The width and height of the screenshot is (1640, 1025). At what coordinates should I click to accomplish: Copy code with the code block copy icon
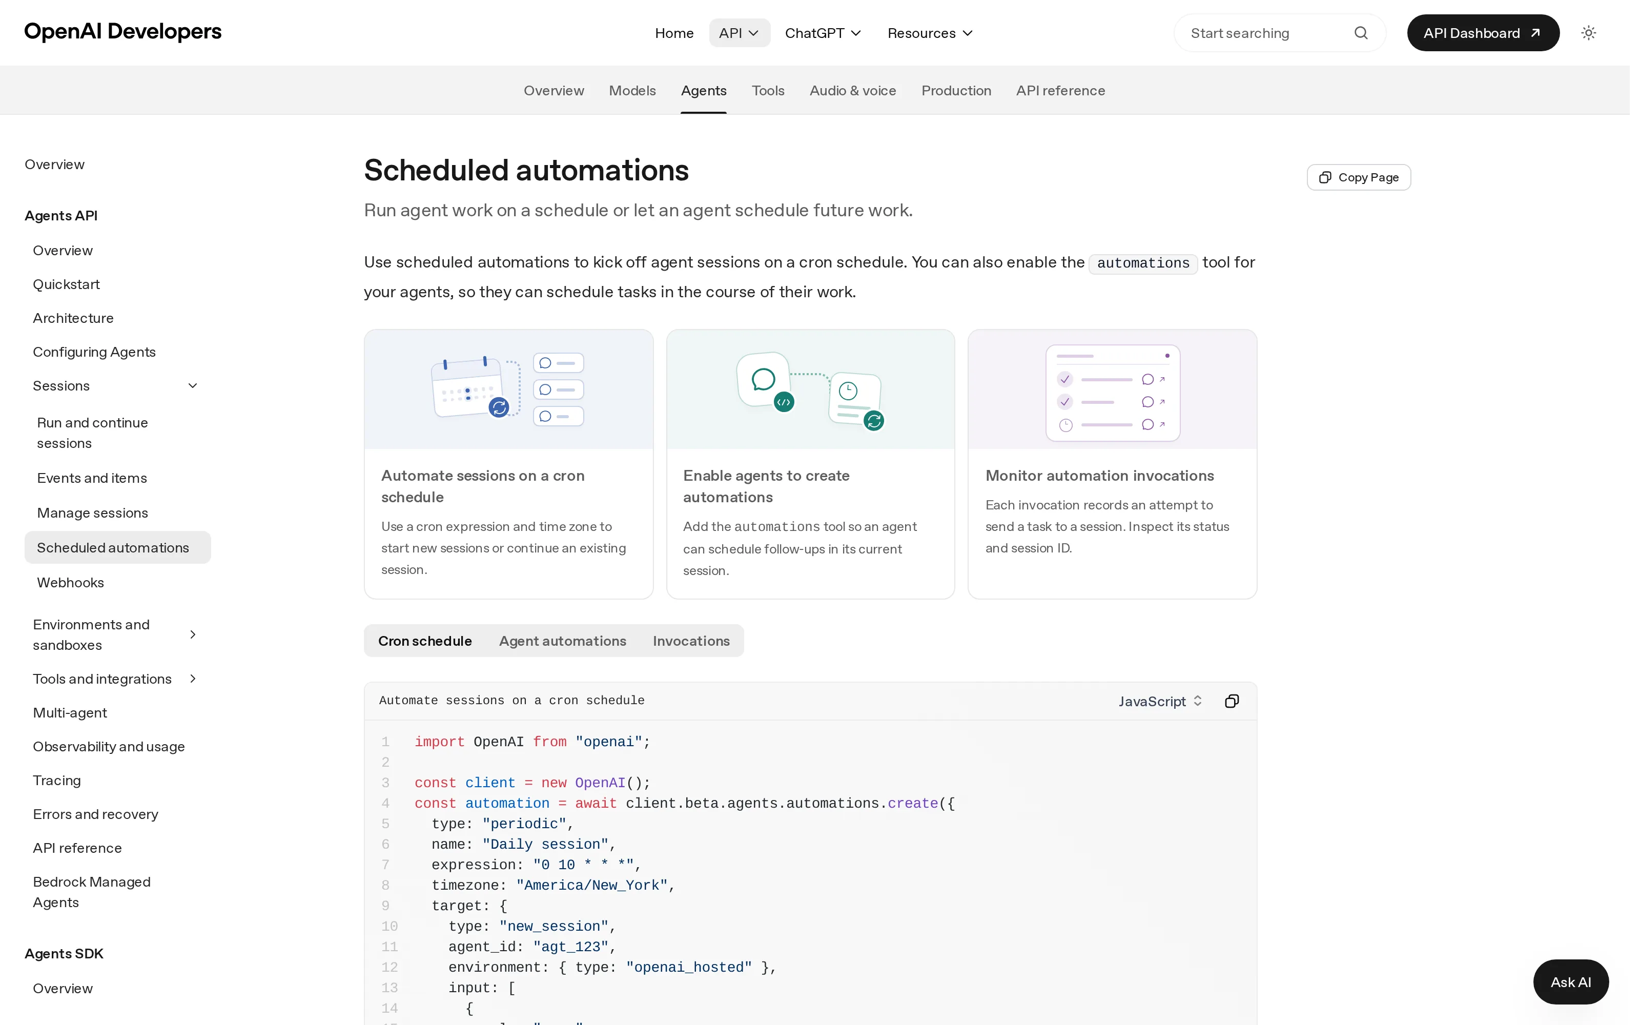click(x=1232, y=701)
